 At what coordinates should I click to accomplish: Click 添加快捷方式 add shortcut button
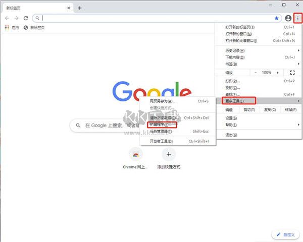tap(169, 159)
